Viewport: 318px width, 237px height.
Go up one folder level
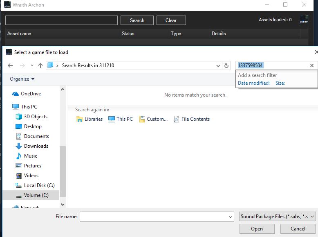40,65
